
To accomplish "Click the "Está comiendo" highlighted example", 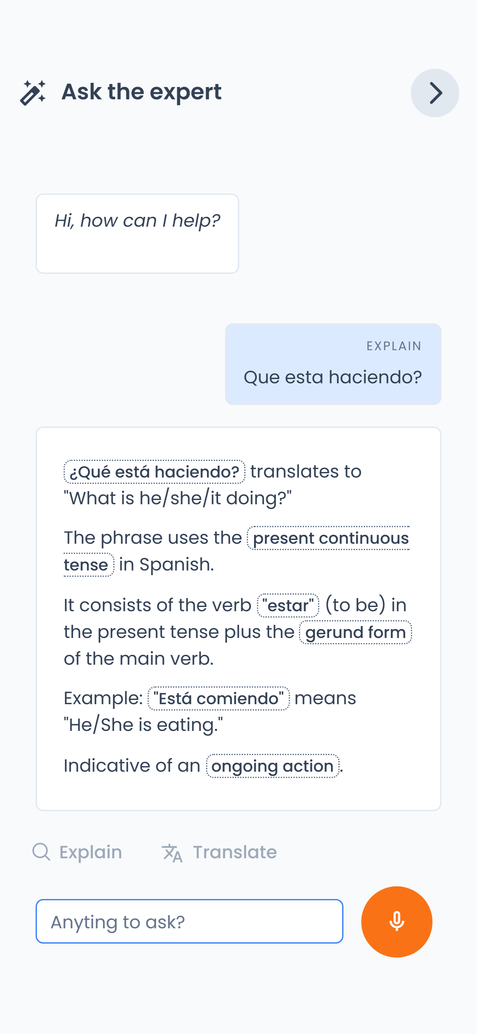I will click(218, 698).
